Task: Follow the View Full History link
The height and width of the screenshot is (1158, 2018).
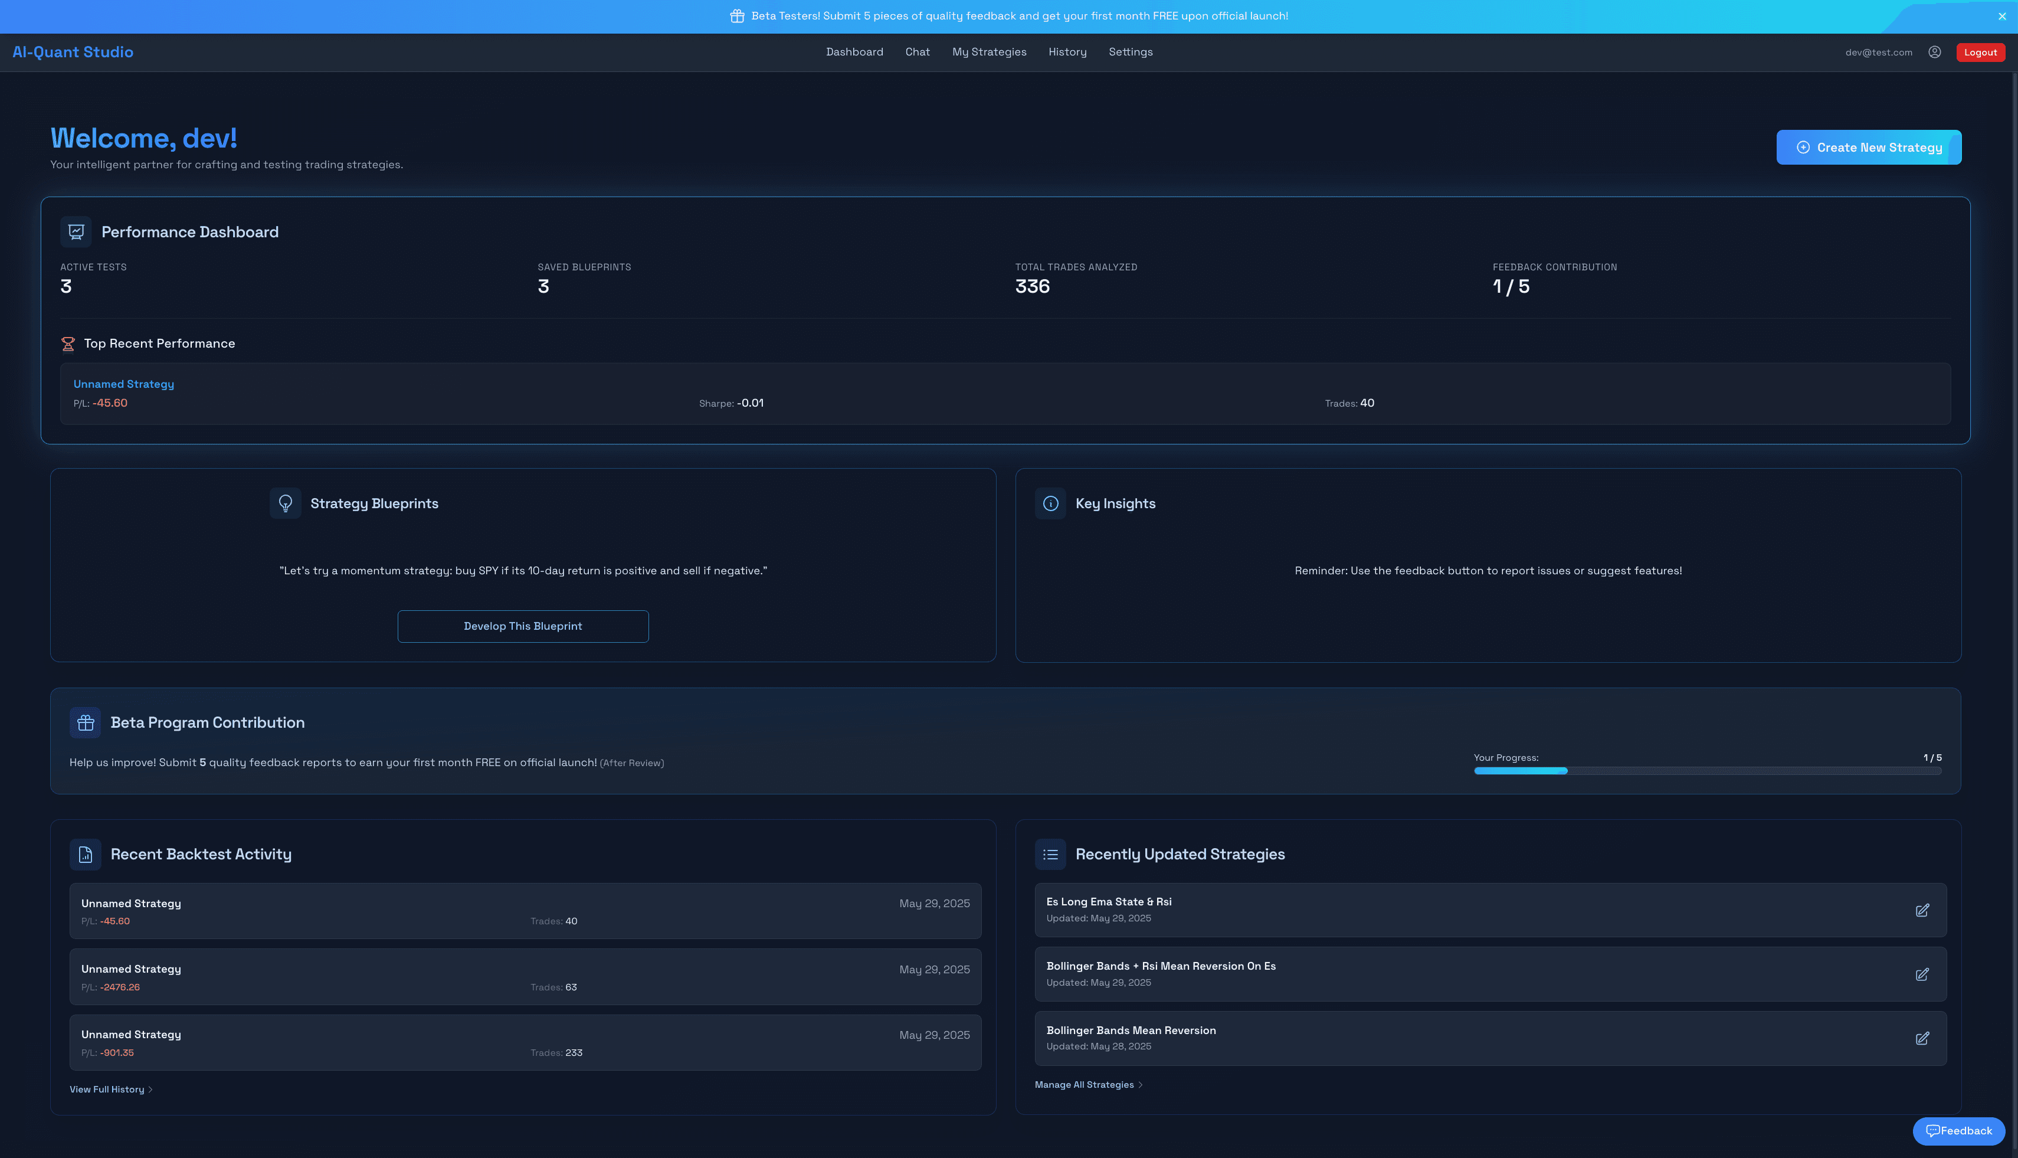Action: click(x=110, y=1090)
